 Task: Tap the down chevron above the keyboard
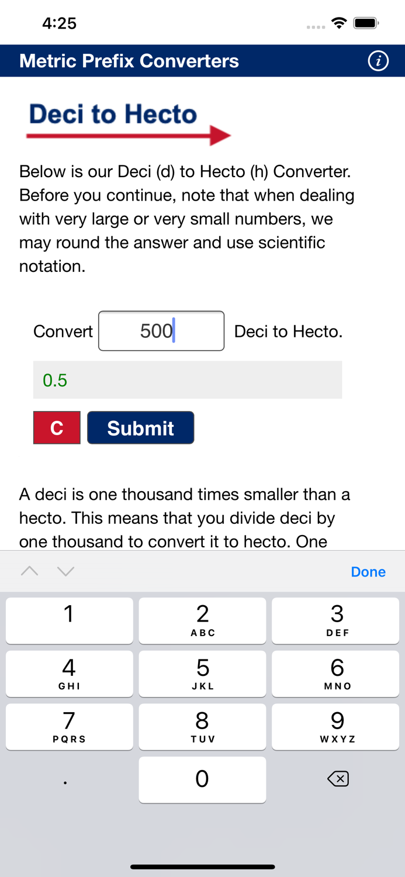(64, 571)
